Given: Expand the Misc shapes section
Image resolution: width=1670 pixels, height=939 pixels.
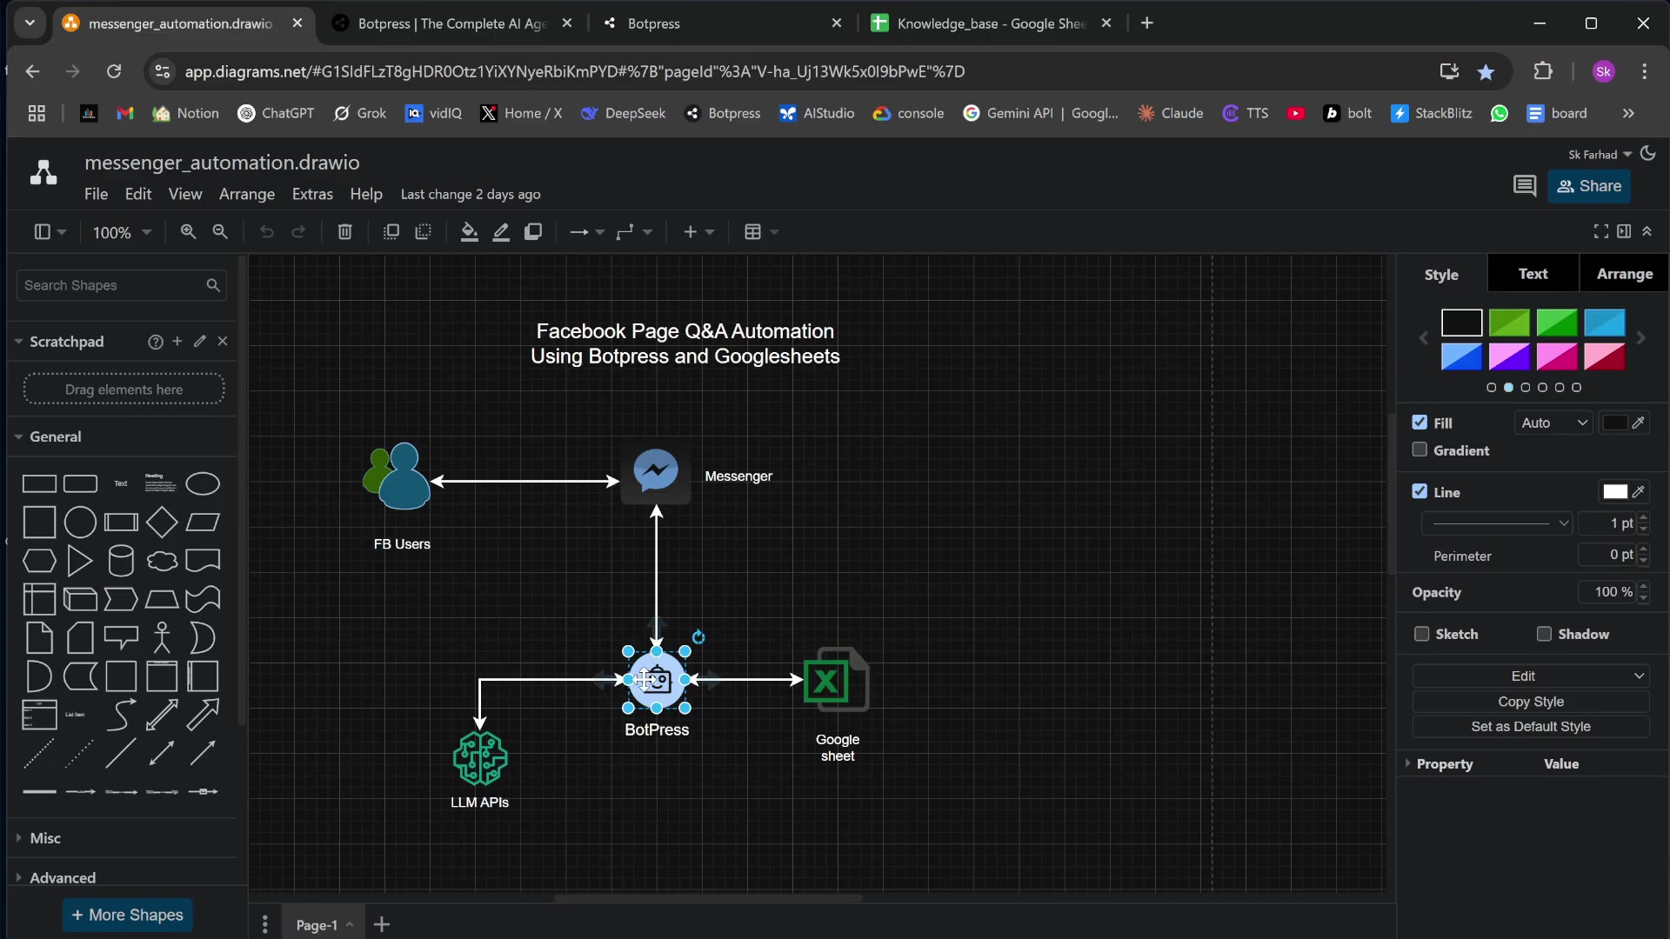Looking at the screenshot, I should [45, 838].
